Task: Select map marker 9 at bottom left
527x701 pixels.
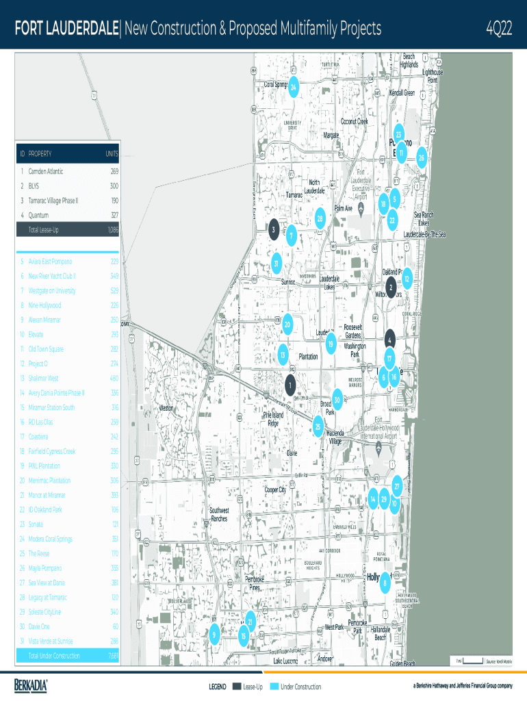Action: (x=215, y=634)
